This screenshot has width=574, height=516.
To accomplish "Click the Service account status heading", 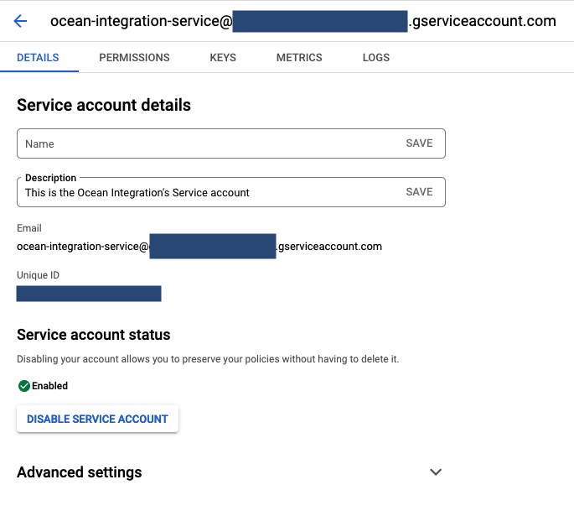I will [x=94, y=335].
